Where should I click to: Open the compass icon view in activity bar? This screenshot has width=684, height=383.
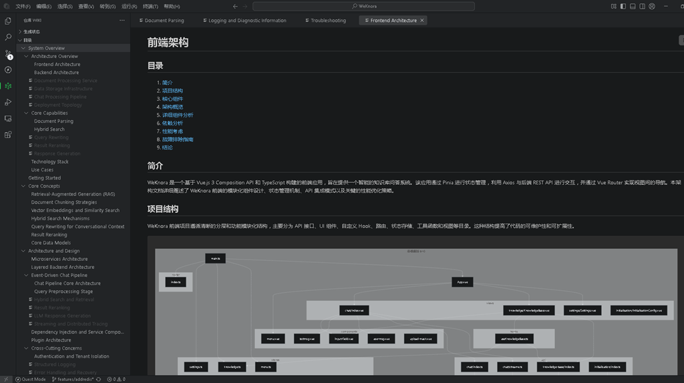[8, 69]
